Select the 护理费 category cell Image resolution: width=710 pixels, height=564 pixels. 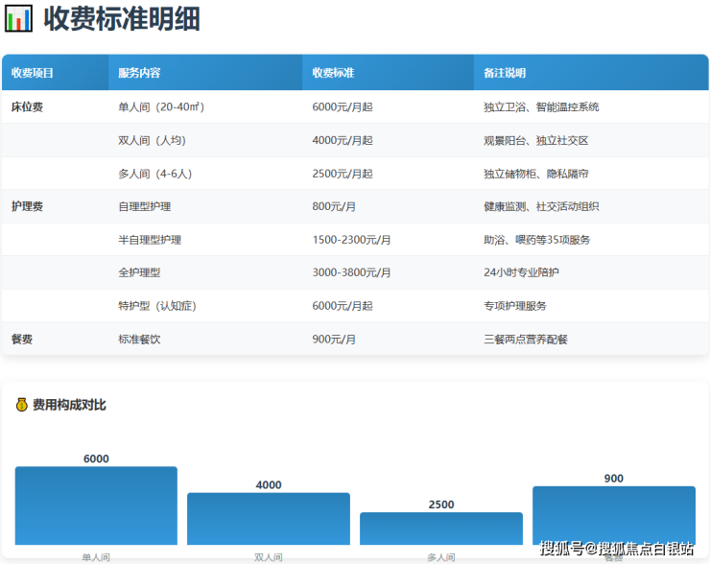tap(27, 206)
